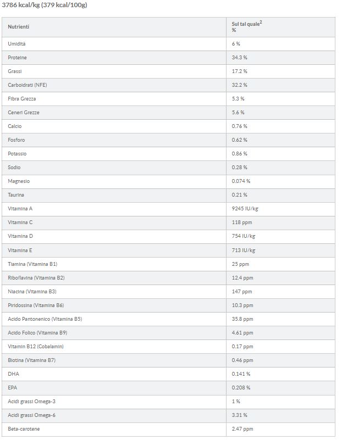Select the Fibra Grezza value 5.3 %
This screenshot has height=440, width=342.
coord(238,98)
